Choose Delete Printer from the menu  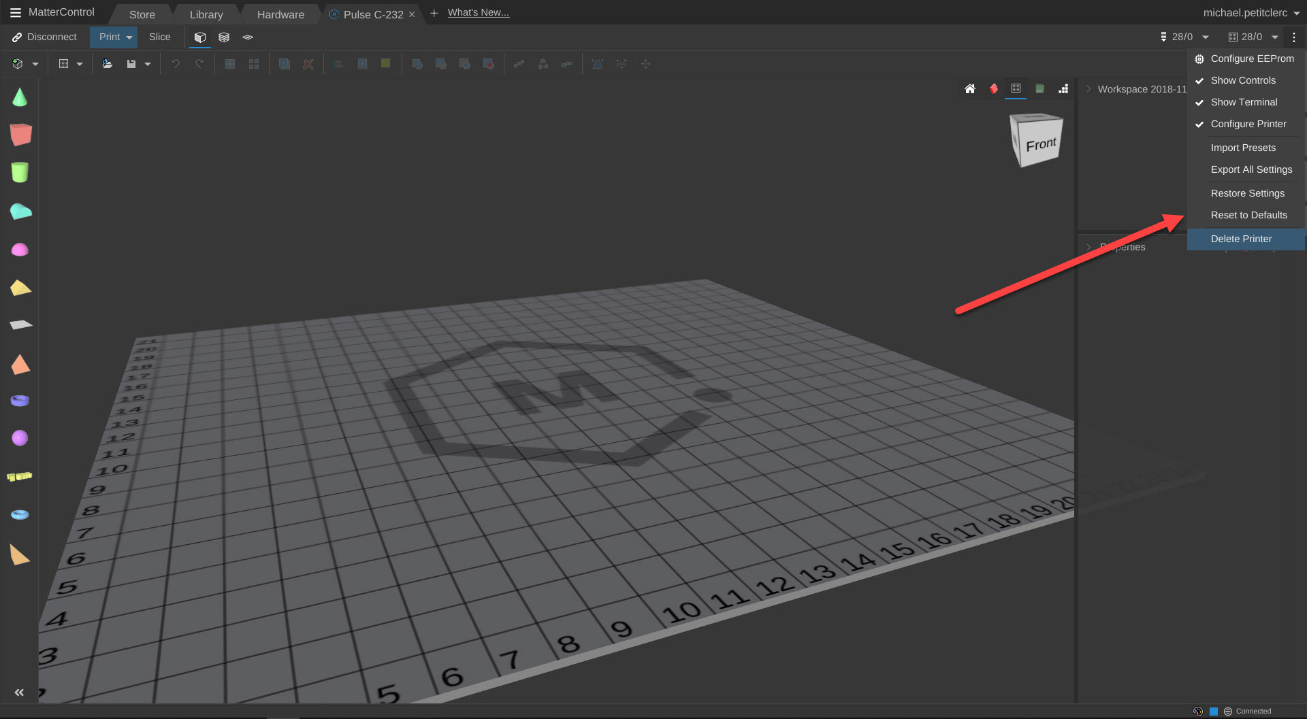pos(1240,239)
